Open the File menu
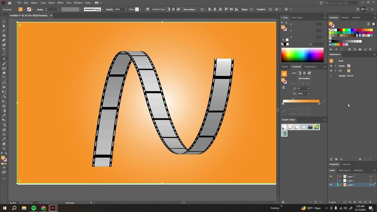This screenshot has height=212, width=377. click(x=19, y=3)
